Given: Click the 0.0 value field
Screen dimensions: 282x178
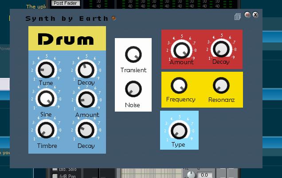Looking at the screenshot, I should (204, 174).
